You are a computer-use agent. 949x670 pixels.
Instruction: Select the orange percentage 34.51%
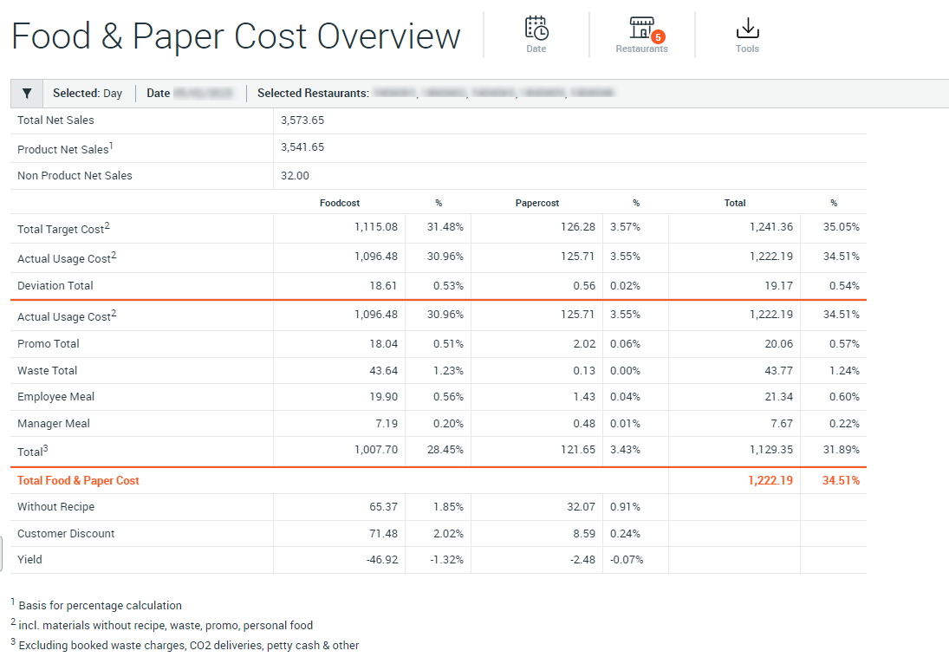coord(841,480)
